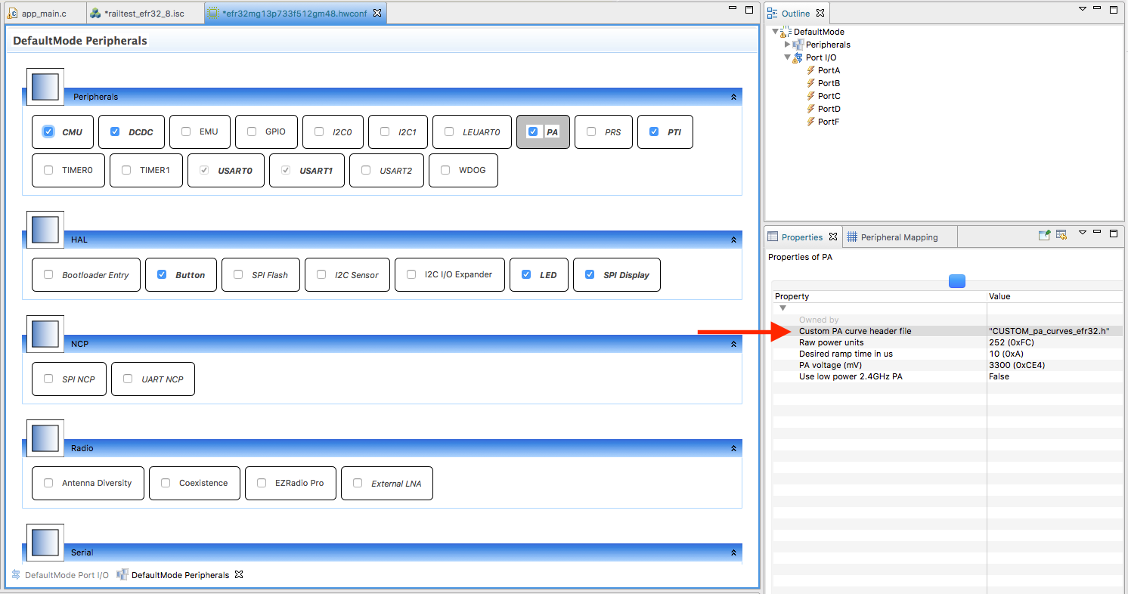
Task: Click the PortA lightning icon in Outline
Action: coord(810,70)
